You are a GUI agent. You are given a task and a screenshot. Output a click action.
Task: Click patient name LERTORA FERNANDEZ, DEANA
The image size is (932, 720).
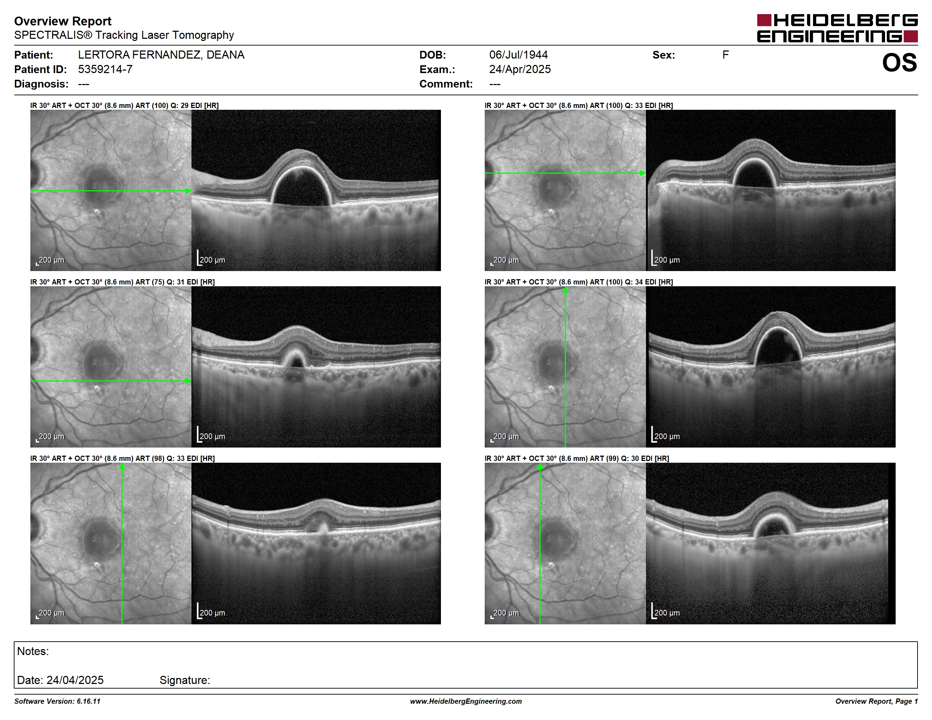click(x=161, y=55)
